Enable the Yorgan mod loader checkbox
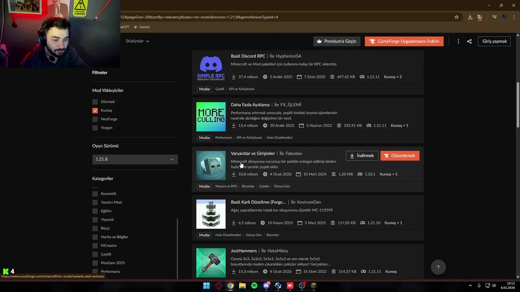This screenshot has height=292, width=520. coord(95,128)
